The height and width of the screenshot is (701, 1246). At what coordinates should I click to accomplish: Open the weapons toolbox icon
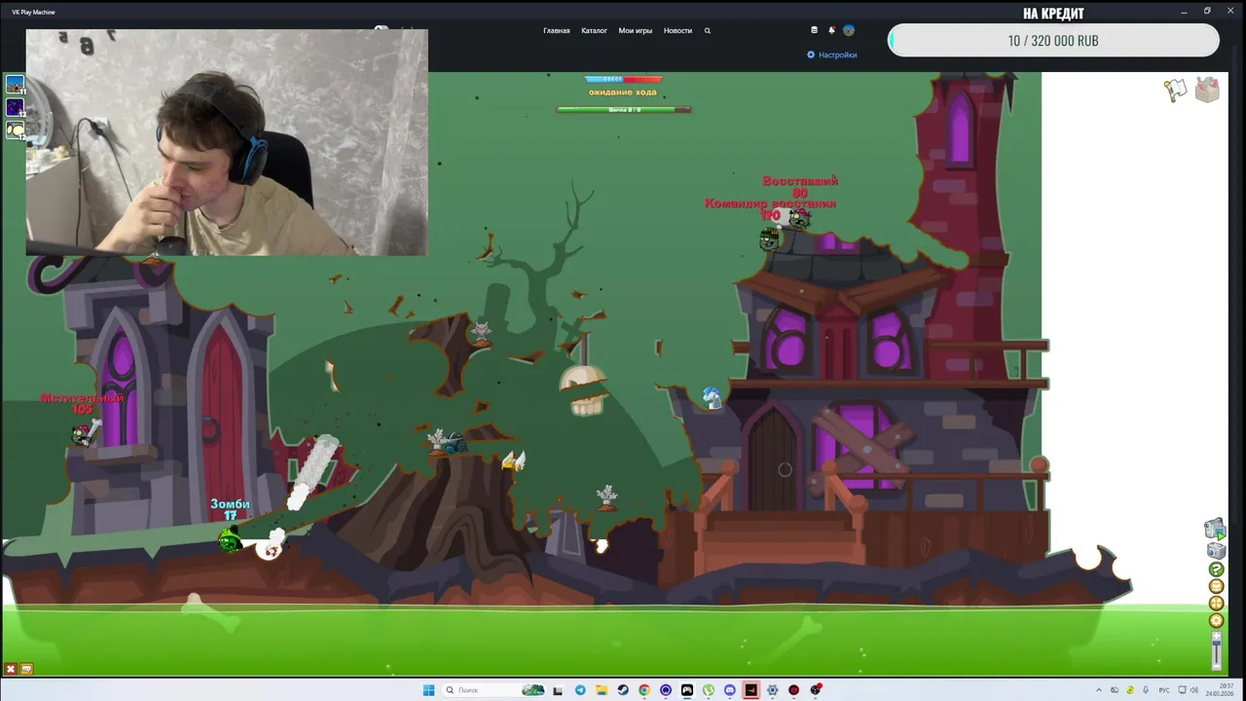point(1207,90)
